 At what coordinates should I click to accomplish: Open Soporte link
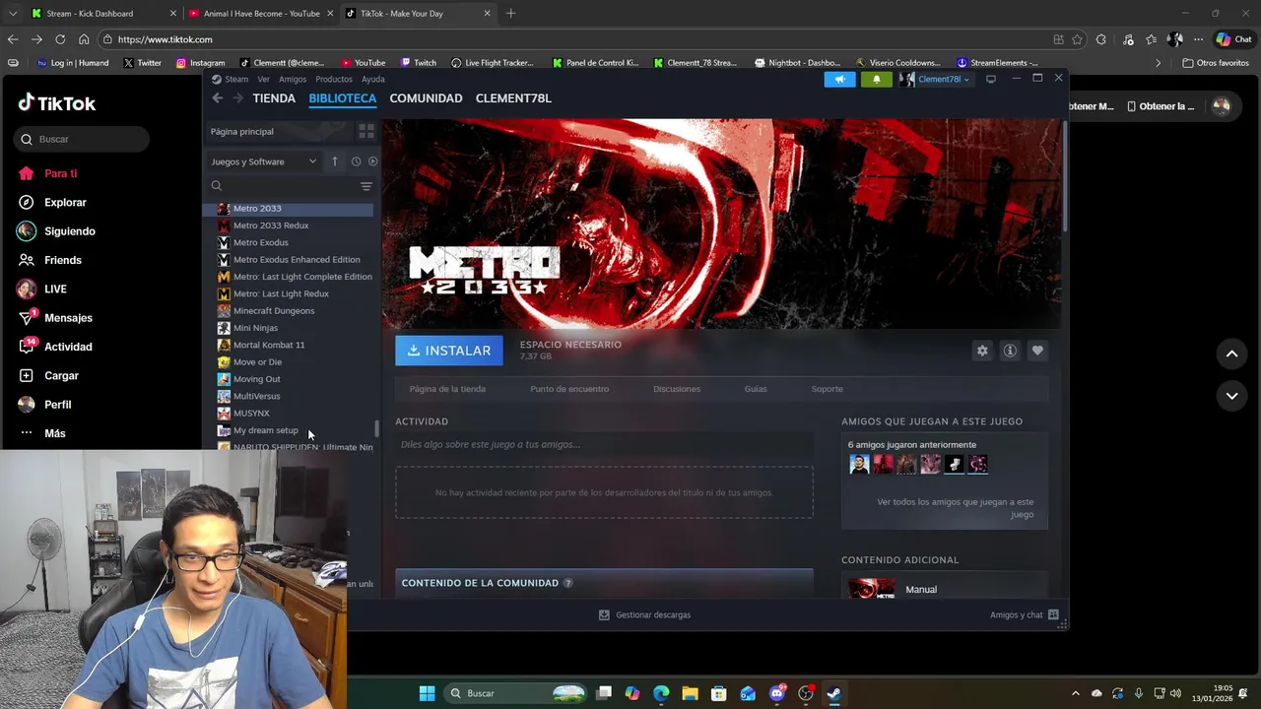point(827,389)
